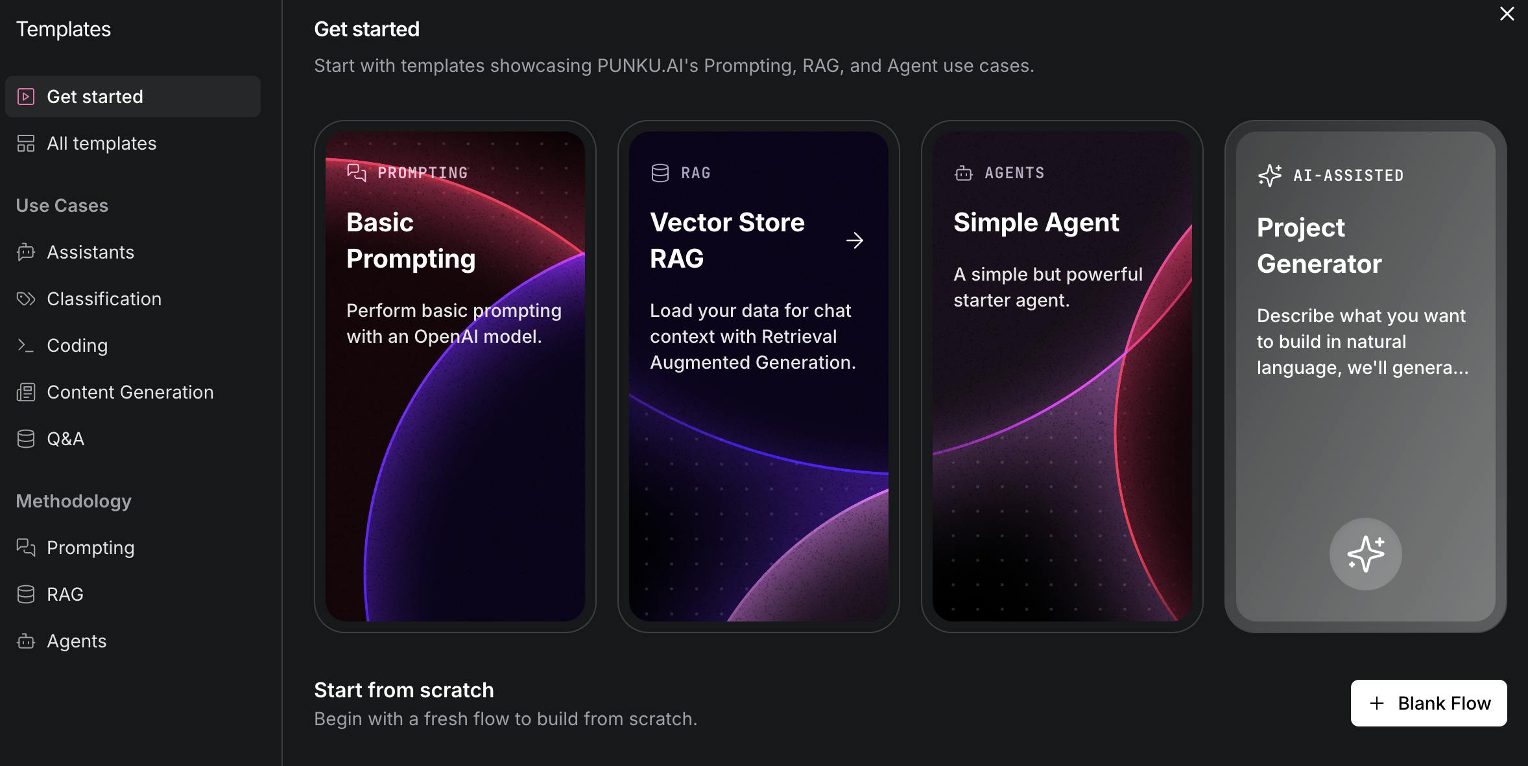Image resolution: width=1528 pixels, height=766 pixels.
Task: Create a new Blank Flow
Action: coord(1428,703)
